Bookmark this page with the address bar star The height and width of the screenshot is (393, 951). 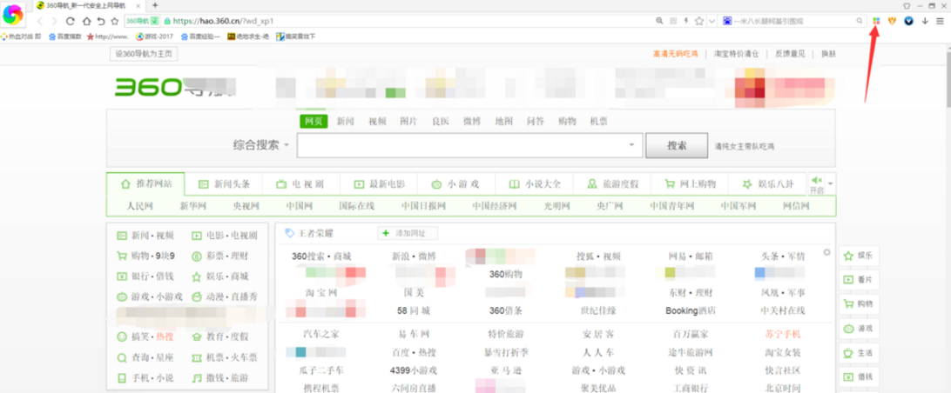pos(698,21)
